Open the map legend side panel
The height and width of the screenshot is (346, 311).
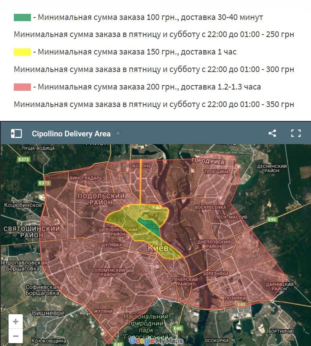click(16, 134)
